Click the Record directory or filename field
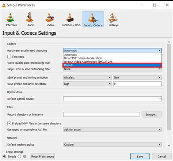The height and width of the screenshot is (161, 173). [x=101, y=115]
